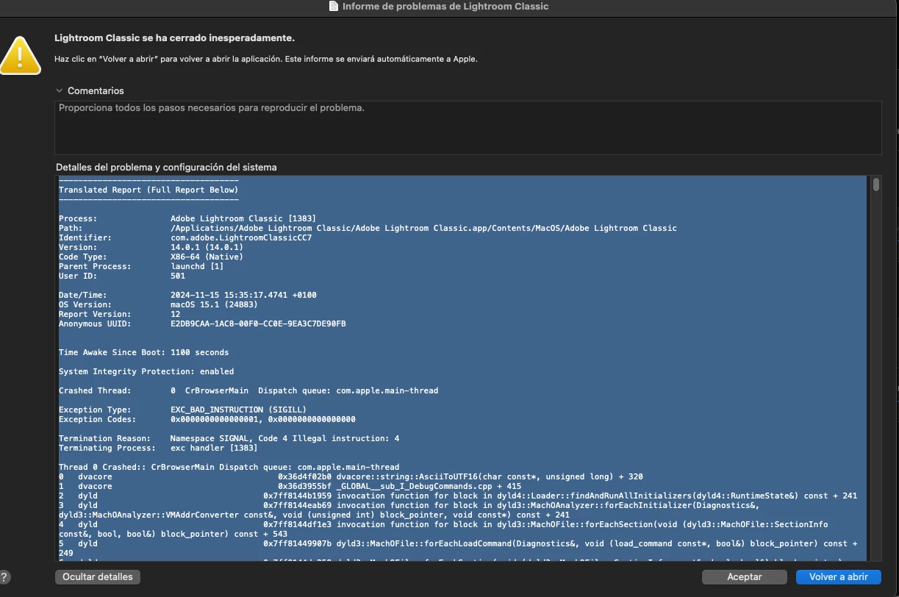
Task: Click 'Detalles del problema y configuración del sistema' label
Action: click(166, 167)
